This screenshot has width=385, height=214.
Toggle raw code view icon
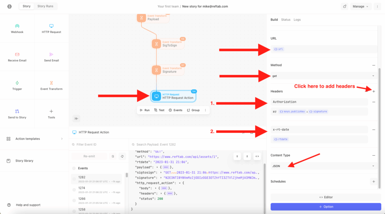[257, 156]
